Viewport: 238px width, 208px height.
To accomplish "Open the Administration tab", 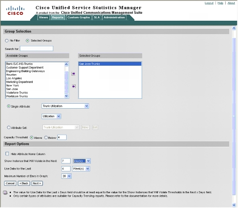I will point(114,17).
